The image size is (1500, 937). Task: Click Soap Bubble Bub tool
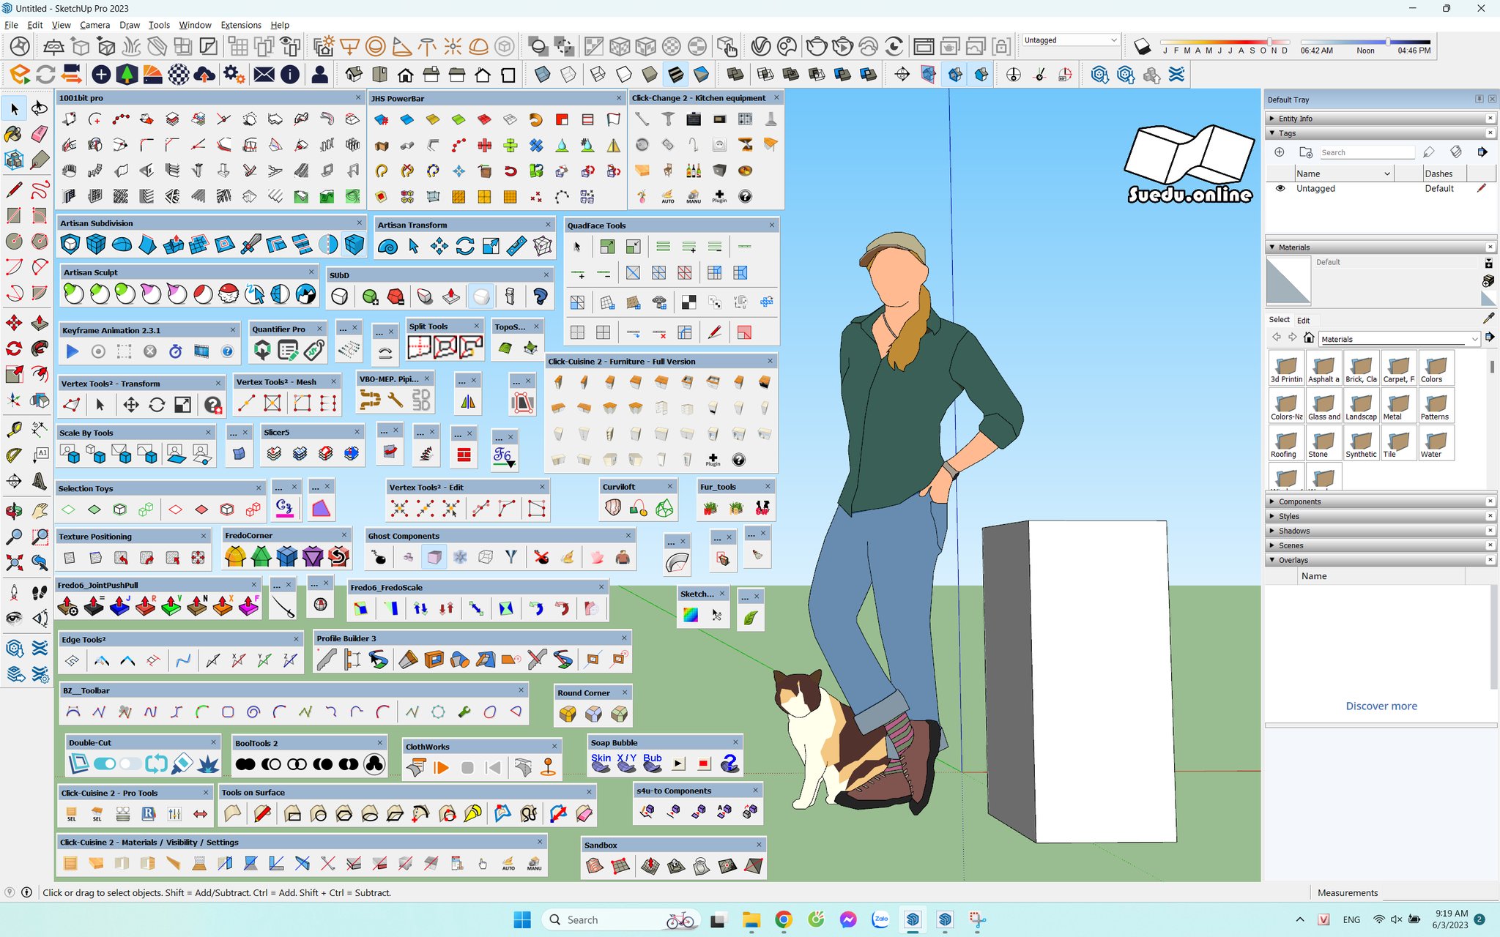click(x=653, y=764)
